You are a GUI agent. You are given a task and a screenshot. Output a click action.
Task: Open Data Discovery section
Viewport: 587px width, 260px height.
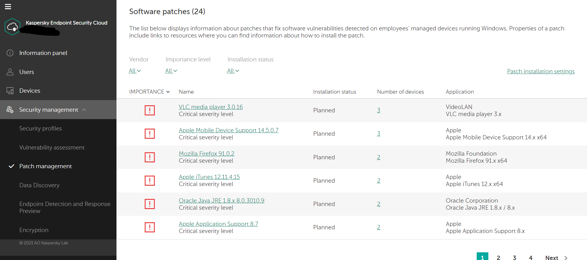[x=39, y=185]
